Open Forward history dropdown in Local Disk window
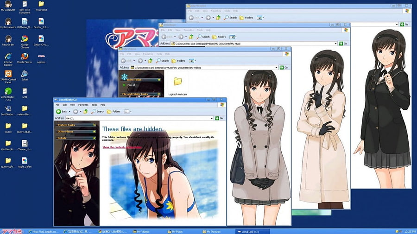Screen dimensions: 417x234 [x=81, y=112]
